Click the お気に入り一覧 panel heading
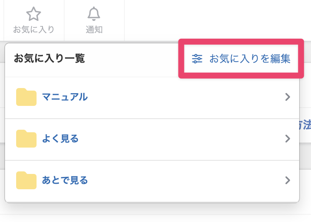Image resolution: width=311 pixels, height=222 pixels. click(x=49, y=59)
